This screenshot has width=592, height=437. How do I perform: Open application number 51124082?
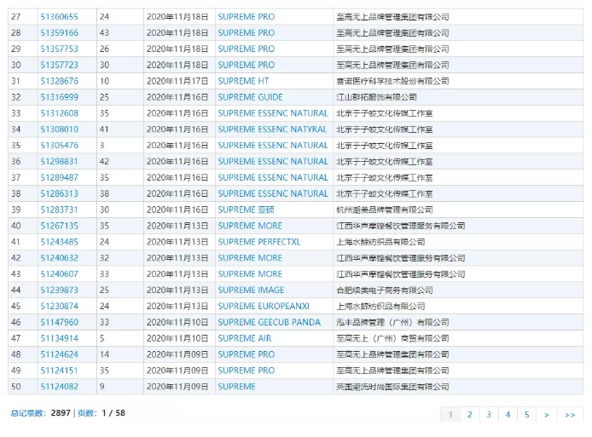point(59,387)
